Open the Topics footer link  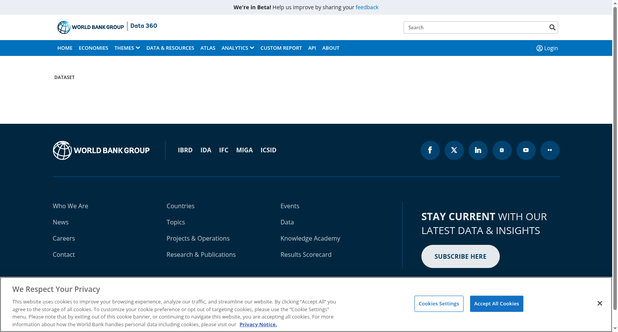coord(176,222)
